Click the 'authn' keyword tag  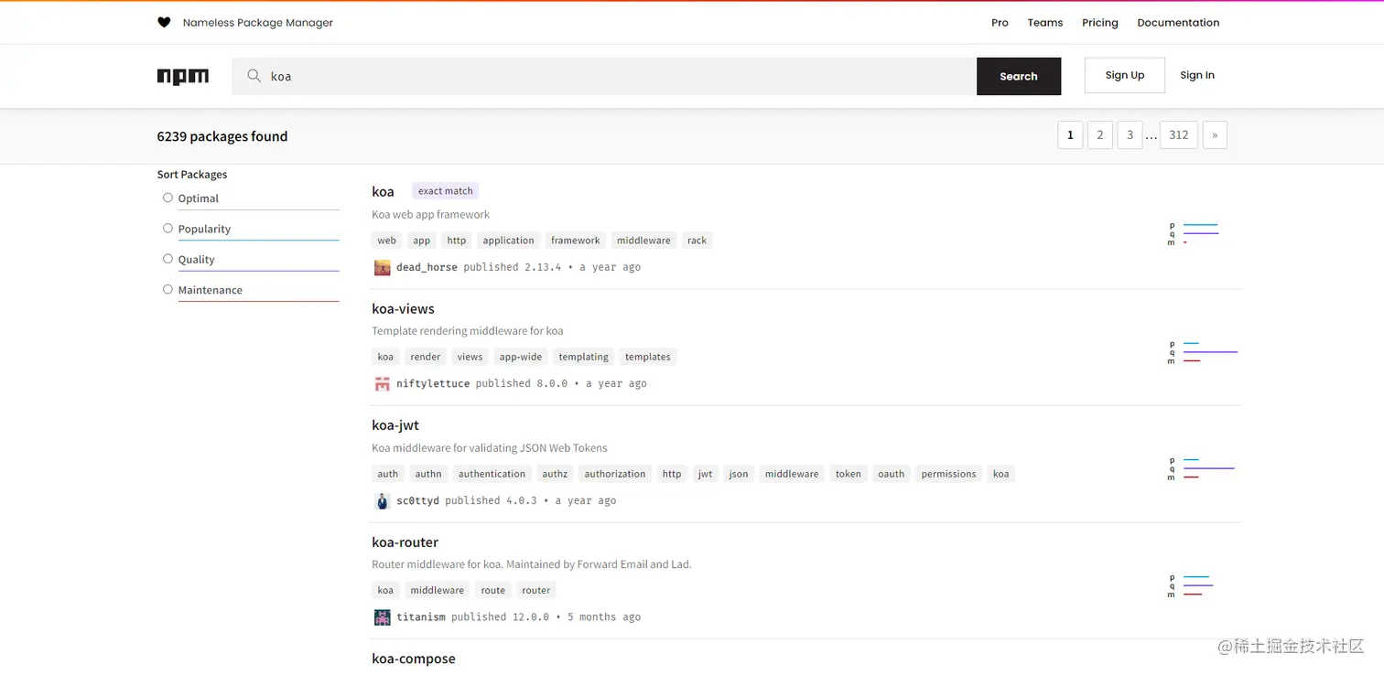click(428, 474)
